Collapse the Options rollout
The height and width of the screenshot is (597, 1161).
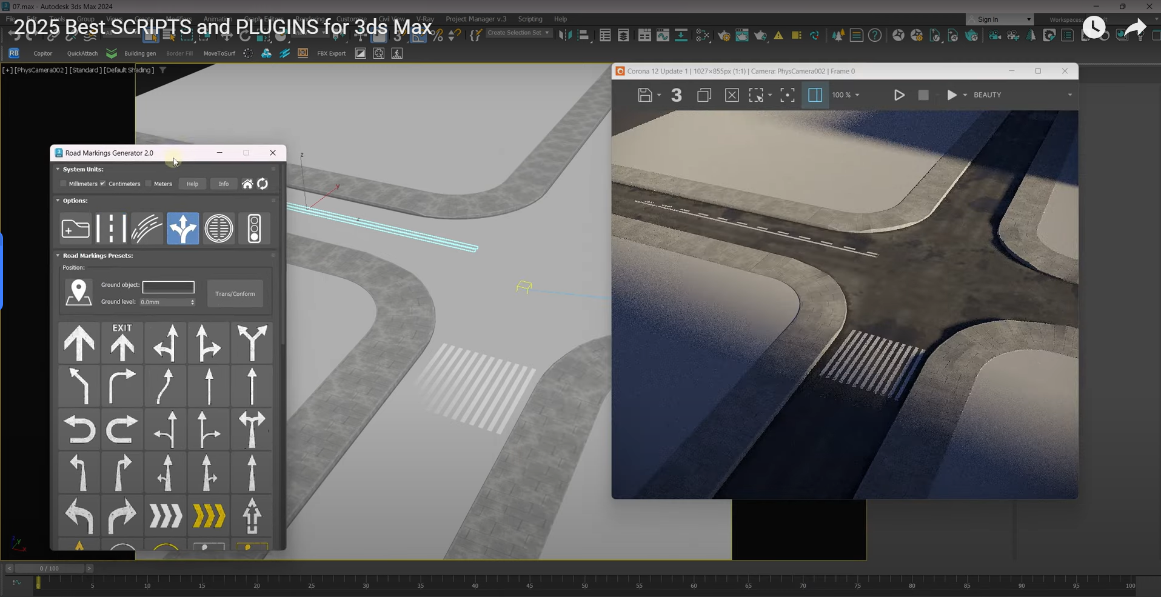pos(58,201)
